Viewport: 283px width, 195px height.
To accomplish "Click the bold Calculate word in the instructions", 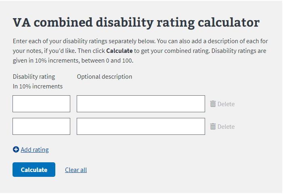I will point(119,51).
